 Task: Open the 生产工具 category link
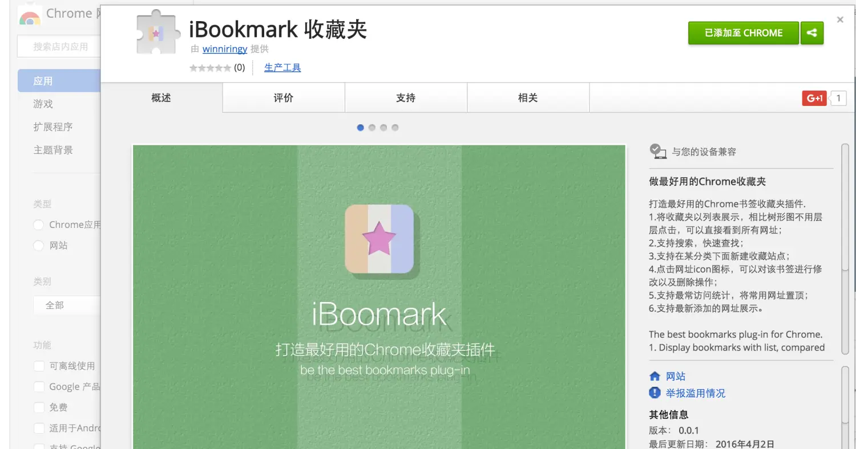(282, 67)
